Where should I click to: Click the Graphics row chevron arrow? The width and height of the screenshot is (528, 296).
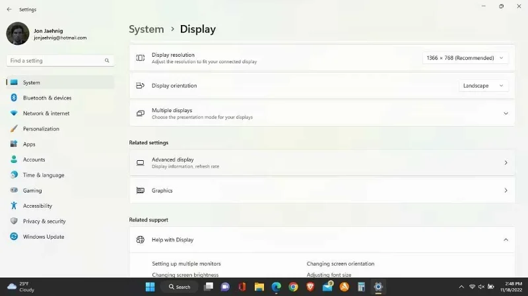(x=506, y=191)
